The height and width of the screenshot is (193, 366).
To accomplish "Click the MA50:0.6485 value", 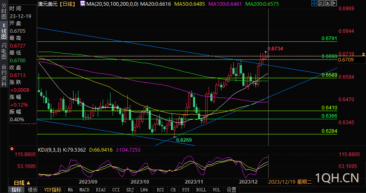I will pos(189,4).
